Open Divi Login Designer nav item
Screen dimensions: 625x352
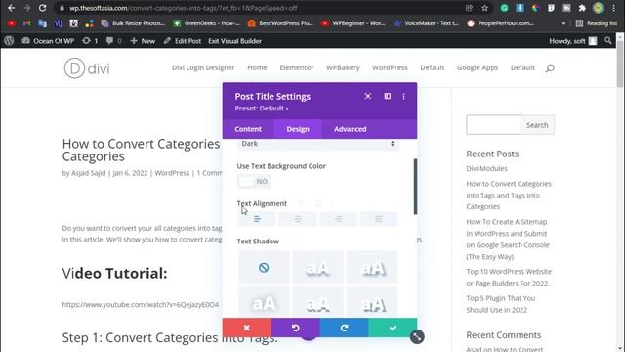click(x=203, y=67)
